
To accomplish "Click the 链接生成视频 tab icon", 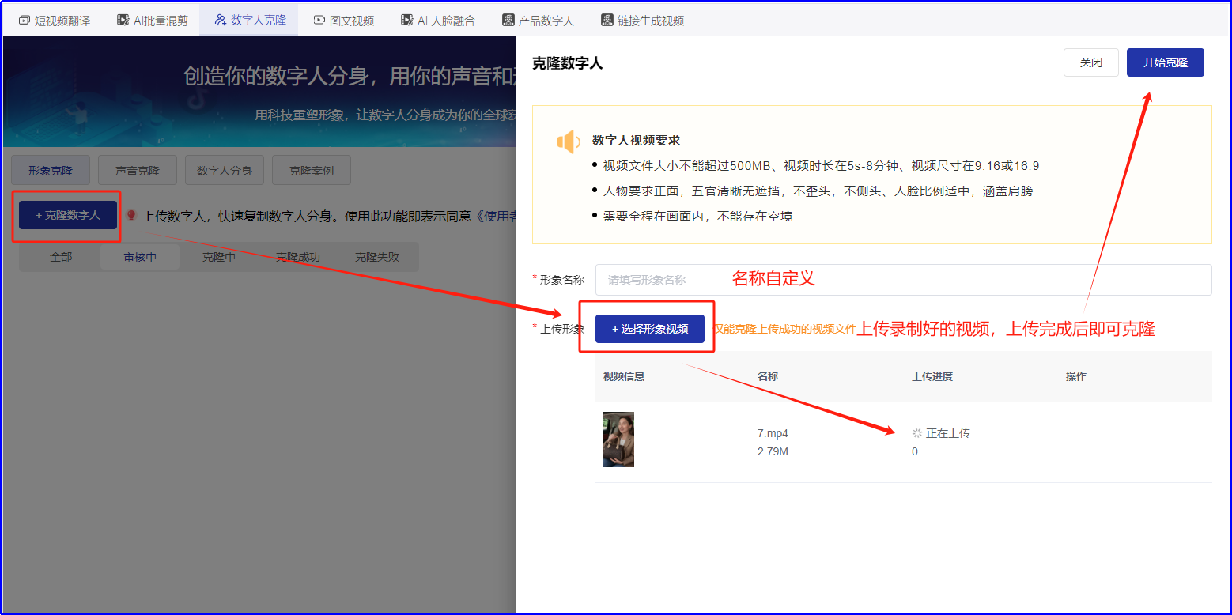I will 607,21.
